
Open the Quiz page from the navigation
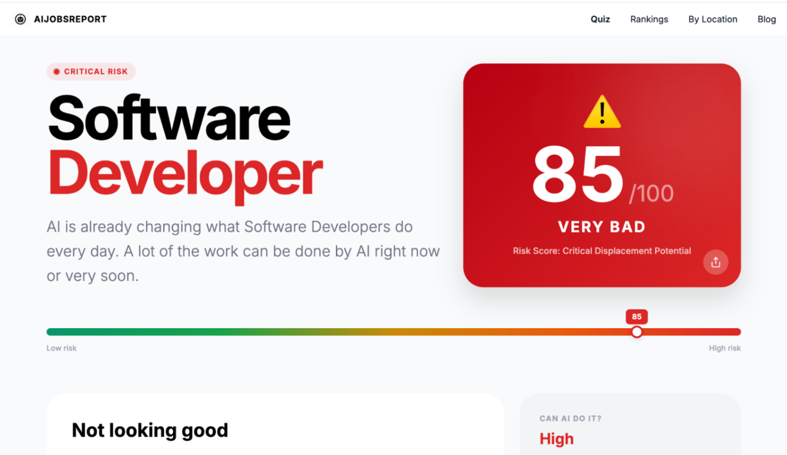click(600, 19)
